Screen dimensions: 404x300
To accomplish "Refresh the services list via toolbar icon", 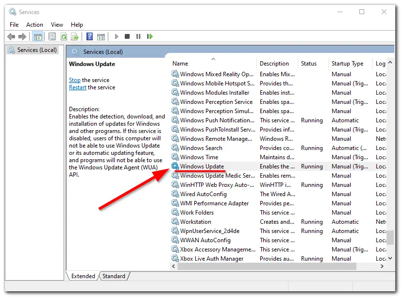I will point(64,36).
